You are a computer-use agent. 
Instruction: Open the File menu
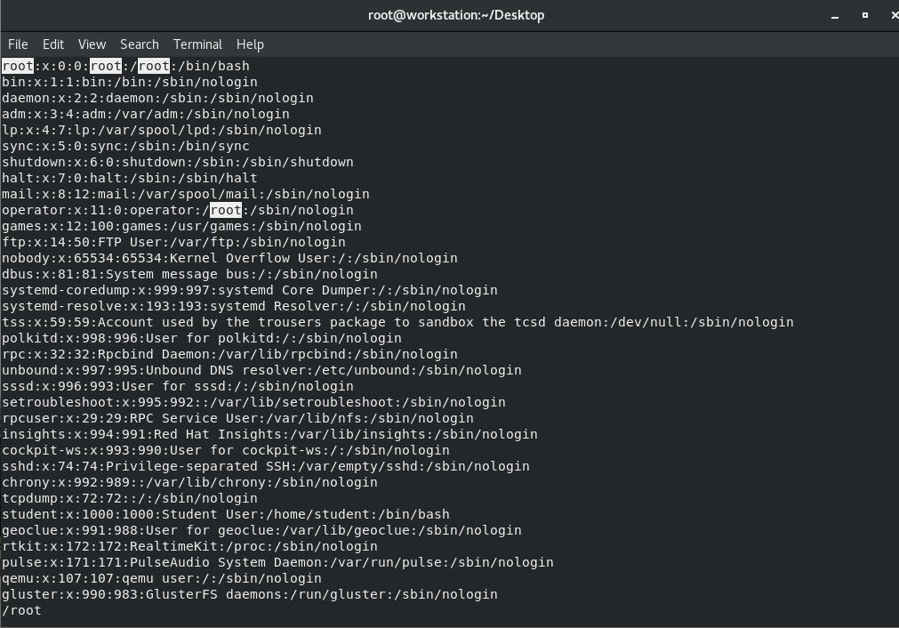[x=18, y=44]
